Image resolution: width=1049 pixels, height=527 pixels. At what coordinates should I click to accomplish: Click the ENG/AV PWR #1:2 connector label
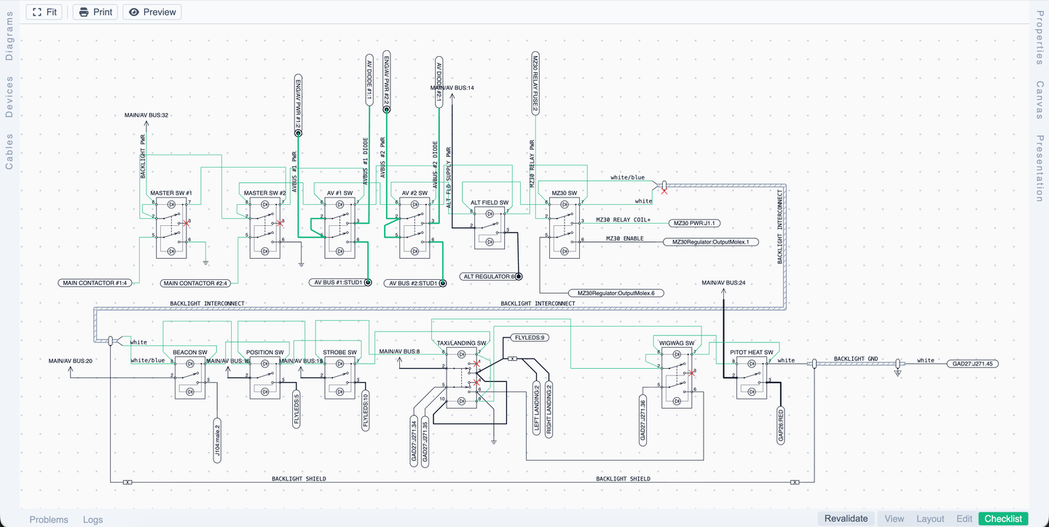[x=298, y=105]
